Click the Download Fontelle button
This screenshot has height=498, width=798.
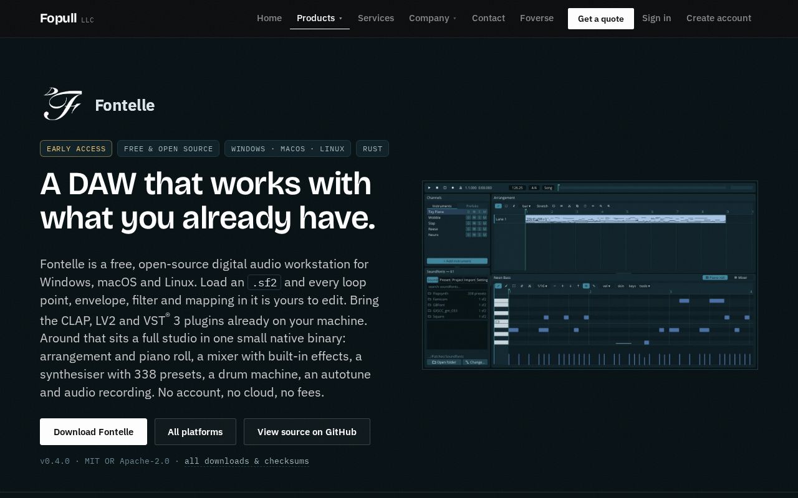(x=94, y=432)
